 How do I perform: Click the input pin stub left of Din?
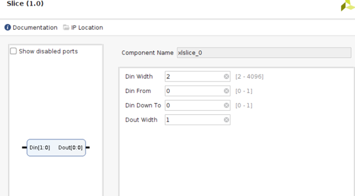[24, 147]
